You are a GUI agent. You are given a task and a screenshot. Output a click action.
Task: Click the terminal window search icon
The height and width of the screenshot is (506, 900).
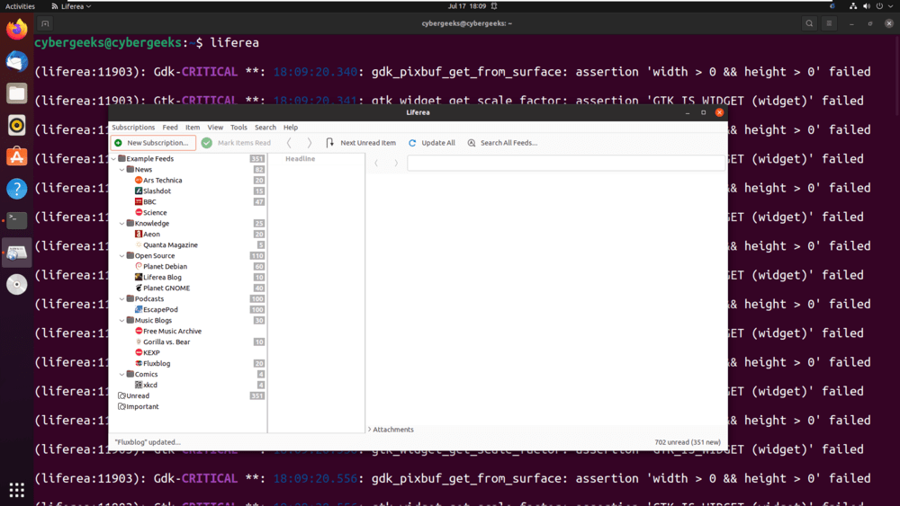click(809, 23)
